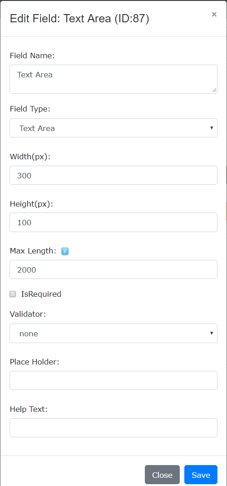Focus the Field Name text area
Image resolution: width=227 pixels, height=486 pixels.
pyautogui.click(x=113, y=79)
